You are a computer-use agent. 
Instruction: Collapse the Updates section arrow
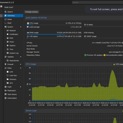pyautogui.click(x=21, y=57)
